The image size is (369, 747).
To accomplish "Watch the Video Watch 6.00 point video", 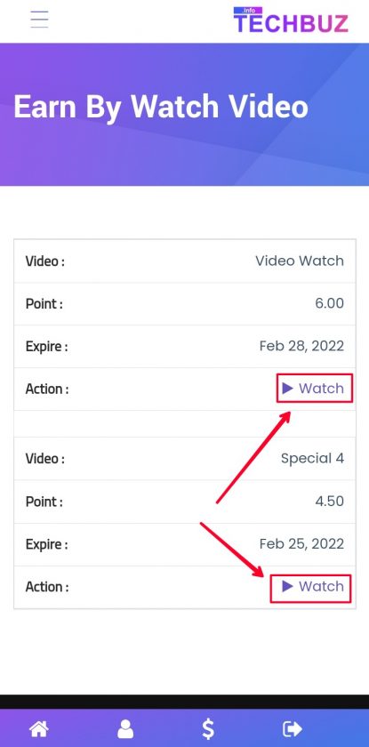I will point(314,389).
